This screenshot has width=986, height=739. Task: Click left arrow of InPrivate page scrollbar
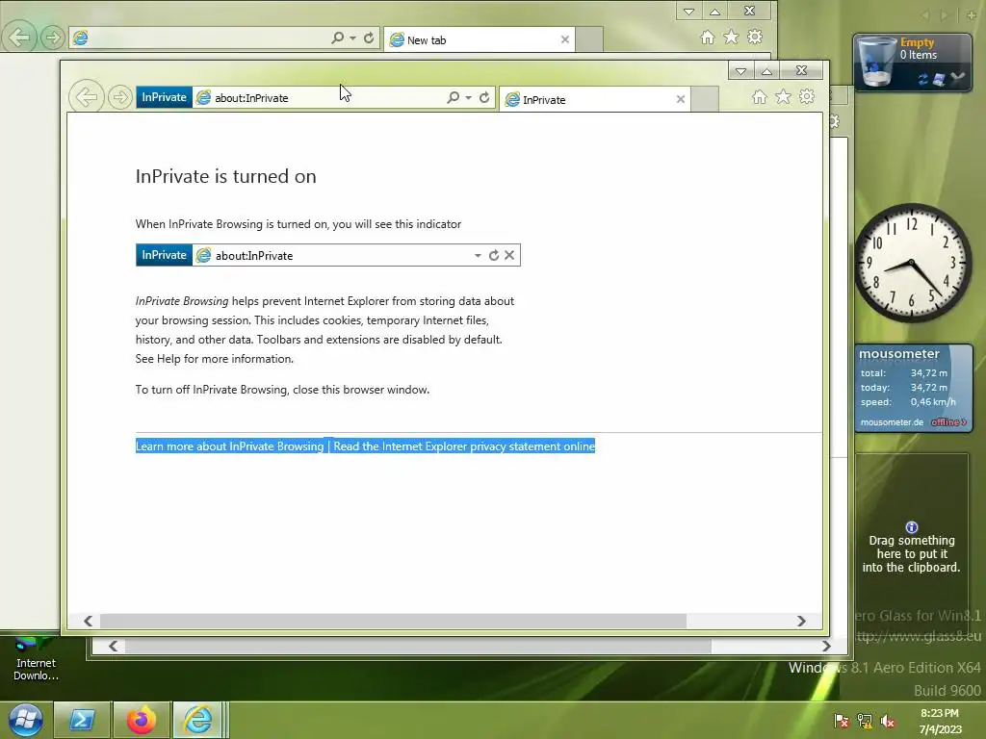point(88,621)
